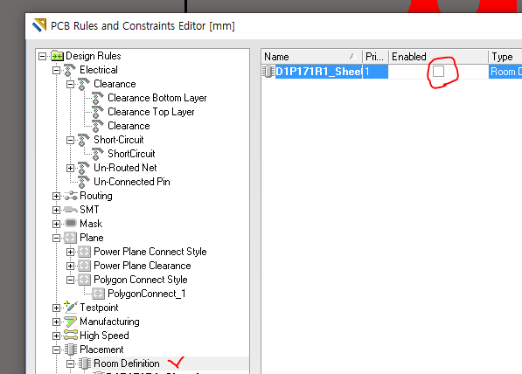Expand the High Speed category
Viewport: 522px width, 374px height.
(56, 336)
